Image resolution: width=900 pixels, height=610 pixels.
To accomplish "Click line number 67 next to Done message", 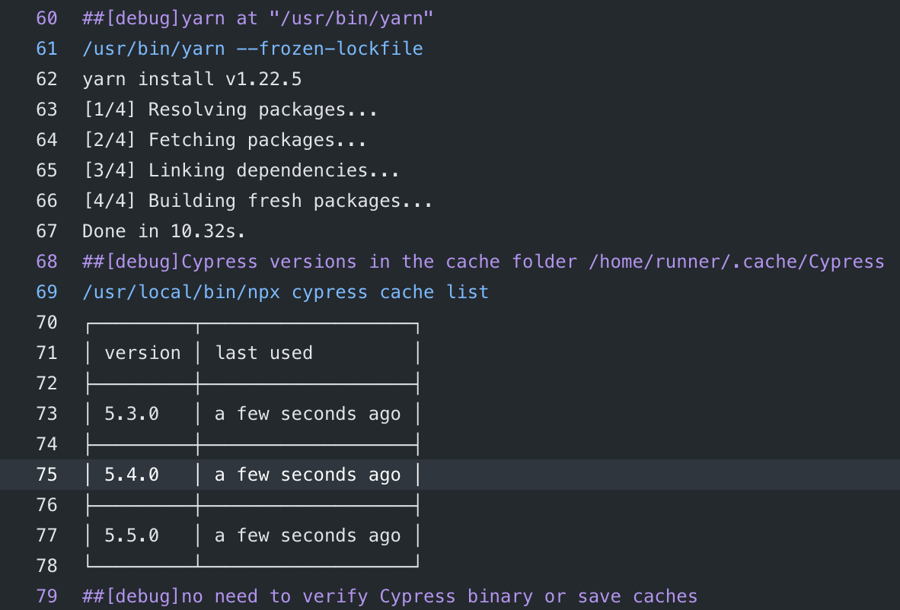I will click(x=46, y=230).
